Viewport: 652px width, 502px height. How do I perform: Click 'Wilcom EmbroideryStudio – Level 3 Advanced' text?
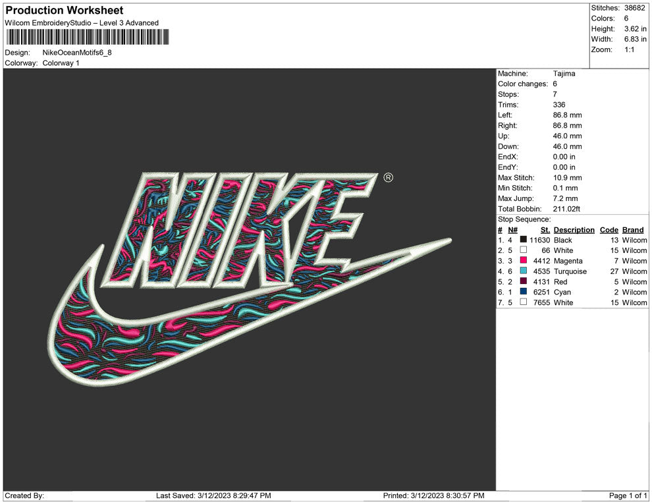(x=82, y=23)
